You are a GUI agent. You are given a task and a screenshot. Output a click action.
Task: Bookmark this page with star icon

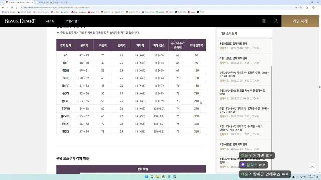[301, 8]
